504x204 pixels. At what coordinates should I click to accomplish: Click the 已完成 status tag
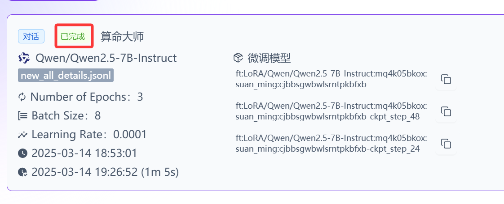(x=73, y=37)
